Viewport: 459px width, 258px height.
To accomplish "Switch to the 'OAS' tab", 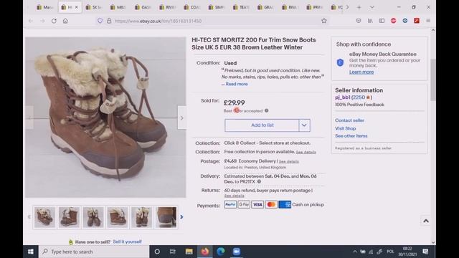I will coord(142,7).
